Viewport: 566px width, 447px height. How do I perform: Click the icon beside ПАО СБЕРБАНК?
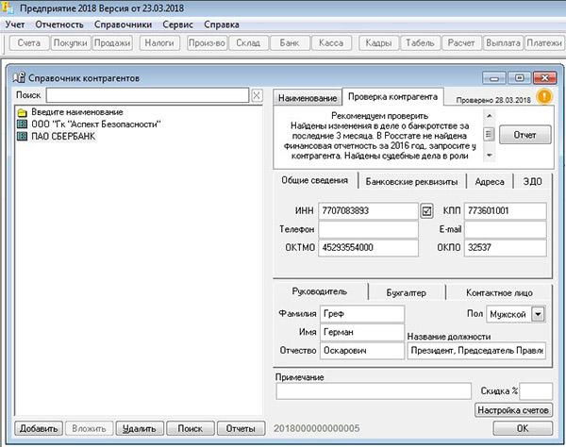pos(22,136)
